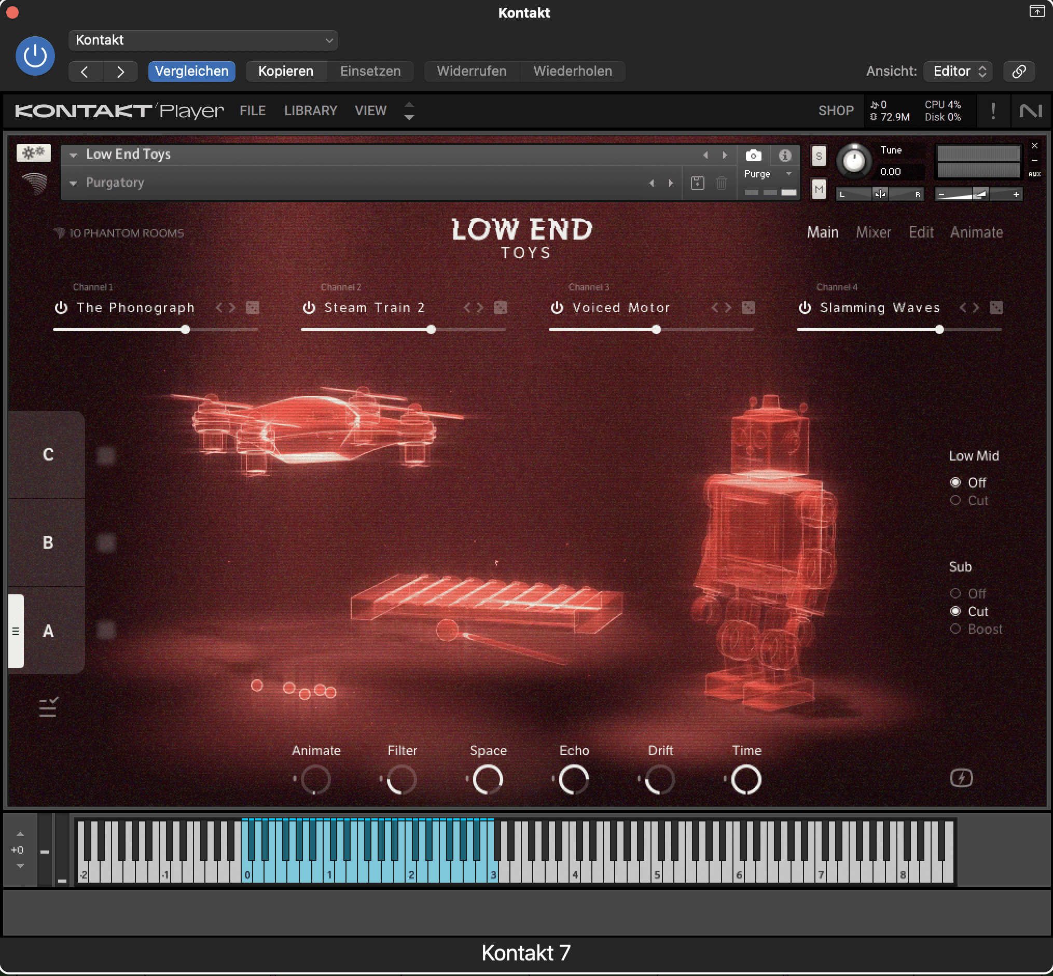Select next snapshot arrow in Purgatory row

tap(671, 183)
